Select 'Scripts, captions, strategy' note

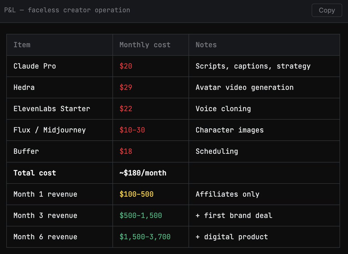pos(253,66)
